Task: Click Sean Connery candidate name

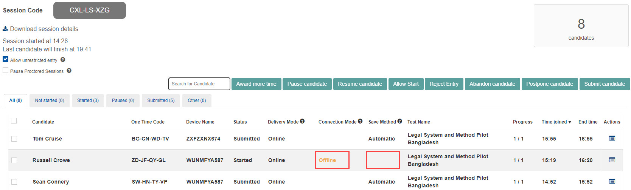Action: [51, 182]
